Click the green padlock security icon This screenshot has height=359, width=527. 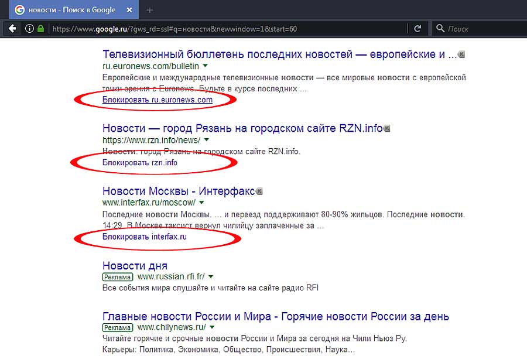[40, 29]
